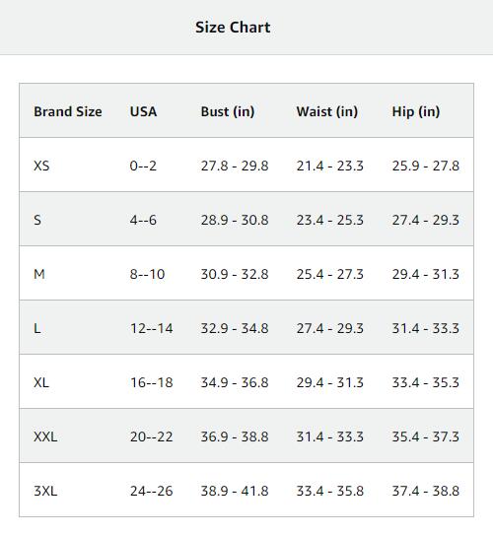Select hip value 35.4 - 37.3
This screenshot has width=493, height=536.
pyautogui.click(x=425, y=436)
